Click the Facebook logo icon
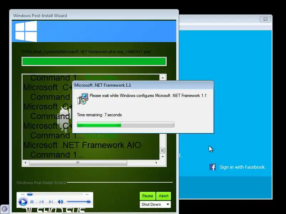286x214 pixels. (213, 167)
